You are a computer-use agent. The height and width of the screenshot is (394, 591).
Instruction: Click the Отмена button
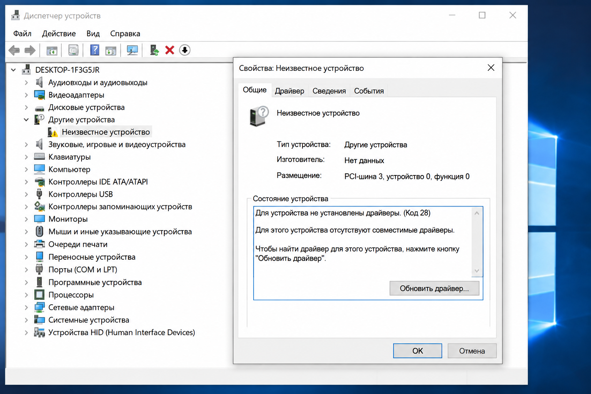(x=472, y=351)
